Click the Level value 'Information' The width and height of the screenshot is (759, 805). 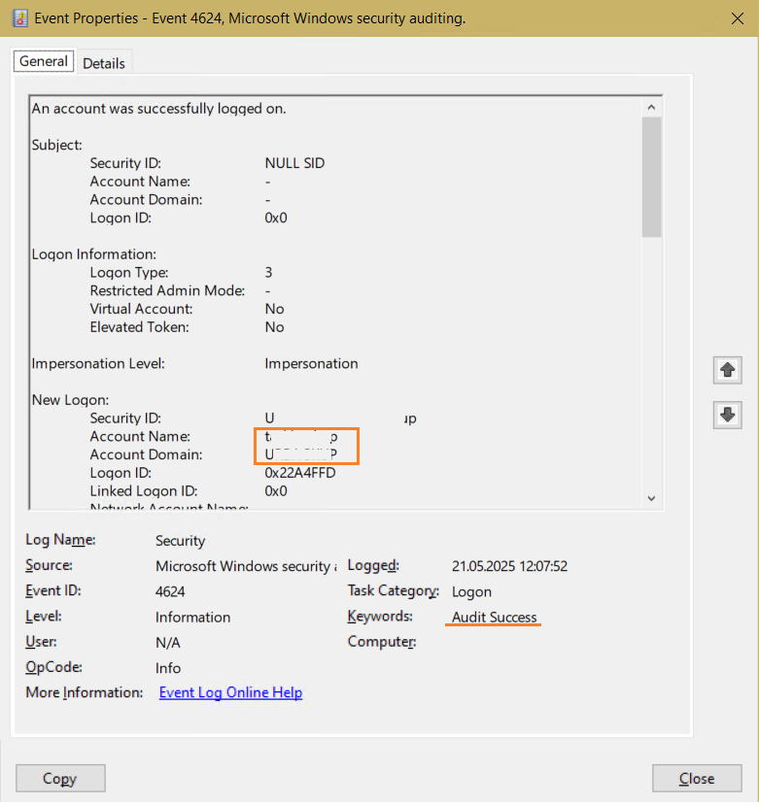[192, 617]
